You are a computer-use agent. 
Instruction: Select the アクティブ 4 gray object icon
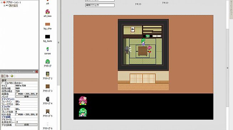pyautogui.click(x=47, y=99)
